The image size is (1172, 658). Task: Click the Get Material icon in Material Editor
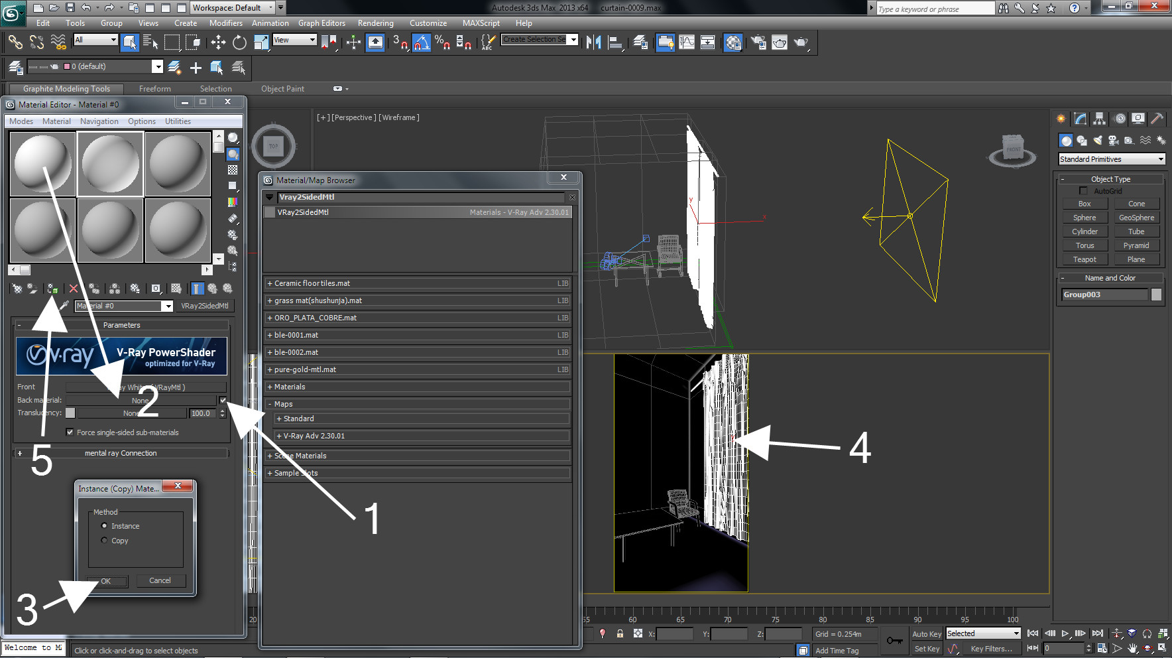pos(17,289)
